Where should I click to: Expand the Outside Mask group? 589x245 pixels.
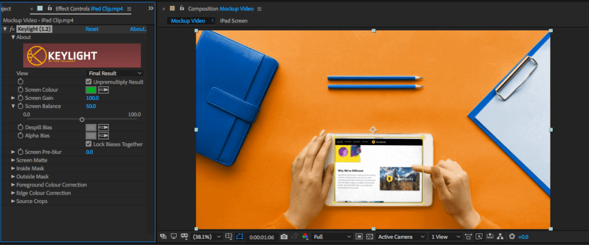pyautogui.click(x=13, y=177)
